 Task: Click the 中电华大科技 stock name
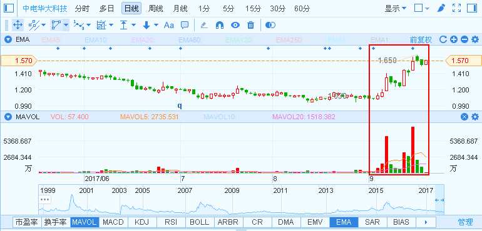click(45, 9)
